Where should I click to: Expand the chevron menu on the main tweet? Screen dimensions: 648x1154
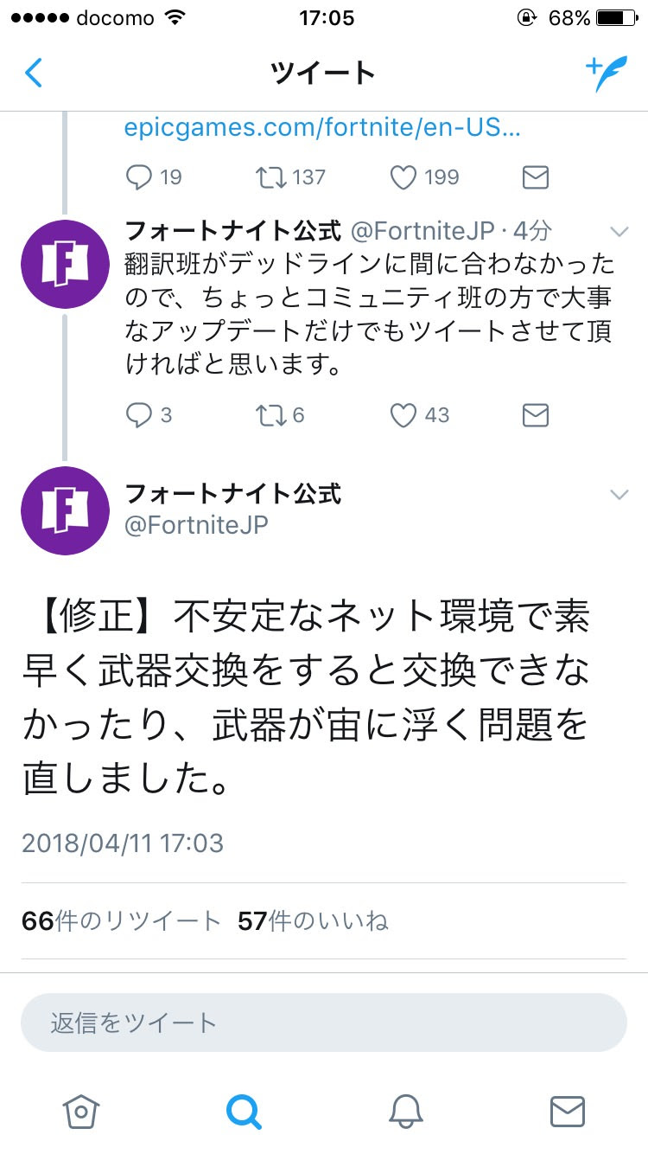tap(619, 494)
